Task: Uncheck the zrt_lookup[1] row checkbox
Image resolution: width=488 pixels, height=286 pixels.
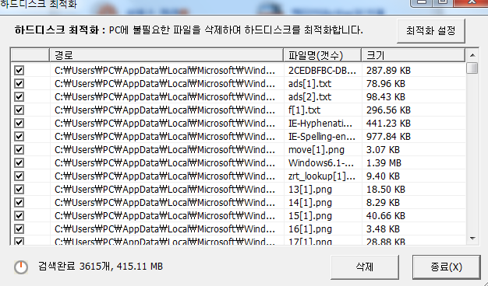Action: pyautogui.click(x=19, y=176)
